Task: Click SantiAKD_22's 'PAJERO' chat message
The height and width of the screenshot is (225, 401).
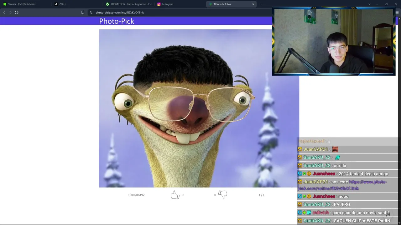Action: click(342, 204)
